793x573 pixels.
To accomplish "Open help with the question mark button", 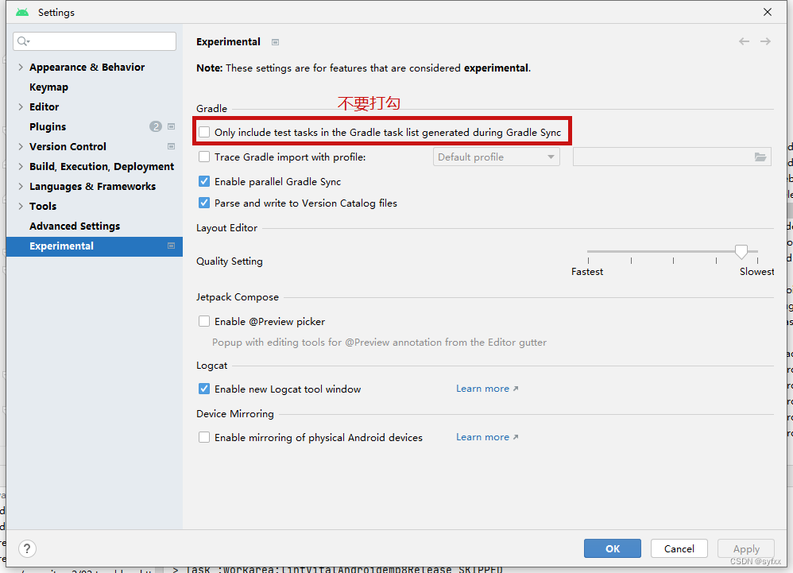I will pos(27,548).
